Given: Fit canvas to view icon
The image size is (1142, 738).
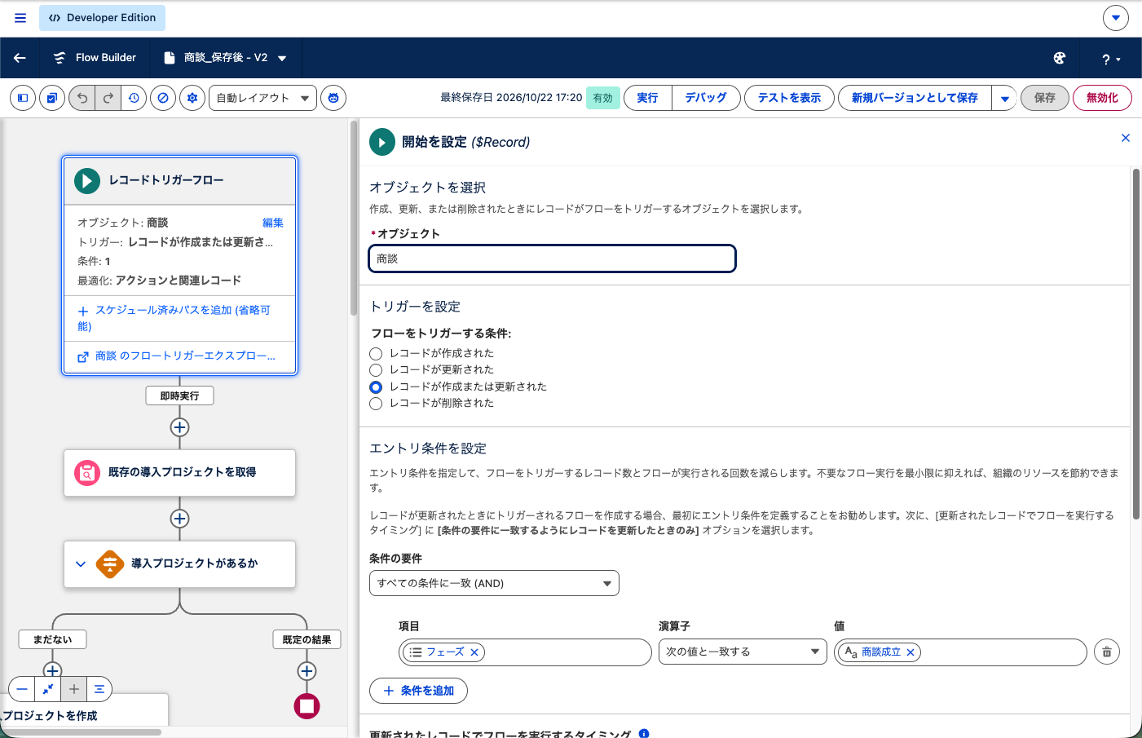Looking at the screenshot, I should [48, 689].
